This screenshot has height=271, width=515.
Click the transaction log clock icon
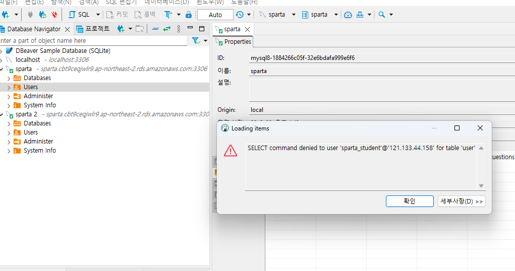point(240,15)
